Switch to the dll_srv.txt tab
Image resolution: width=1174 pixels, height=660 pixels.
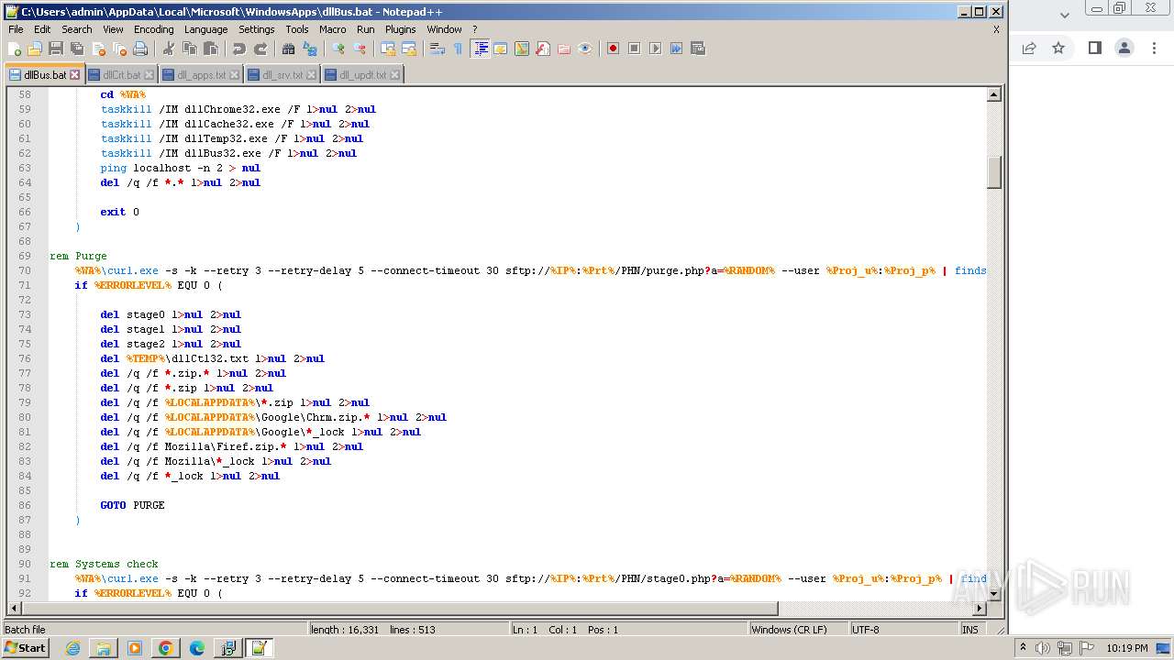[x=282, y=75]
